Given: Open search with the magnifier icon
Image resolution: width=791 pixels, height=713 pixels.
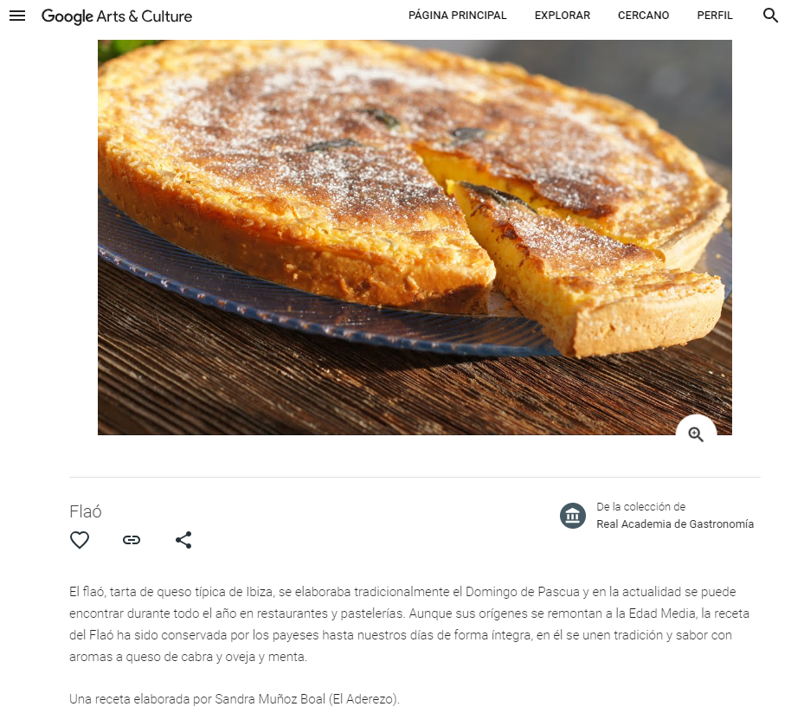Looking at the screenshot, I should click(x=770, y=16).
